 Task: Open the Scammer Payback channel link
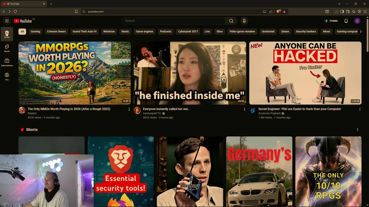[270, 113]
